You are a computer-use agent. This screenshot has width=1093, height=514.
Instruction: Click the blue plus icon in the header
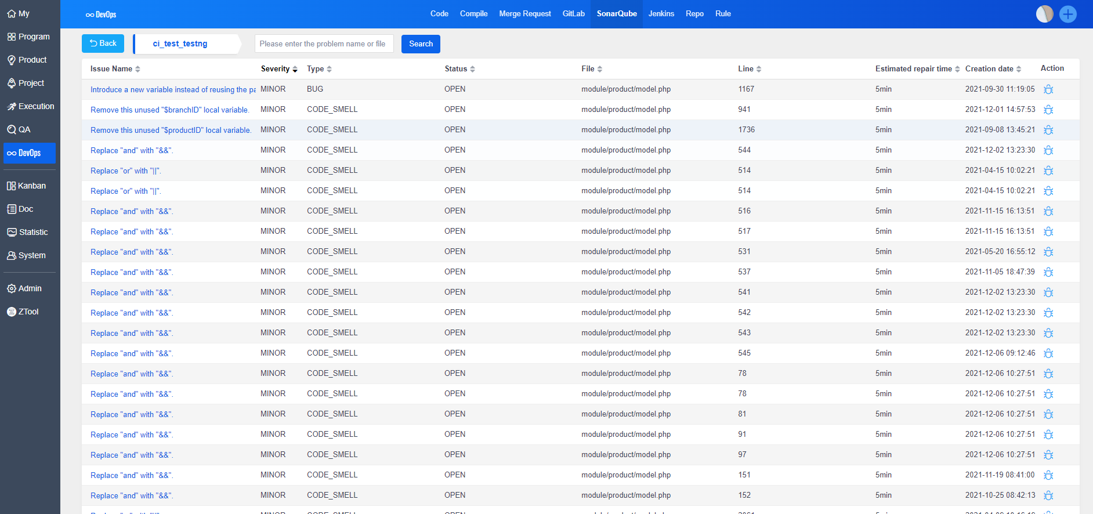pos(1067,14)
